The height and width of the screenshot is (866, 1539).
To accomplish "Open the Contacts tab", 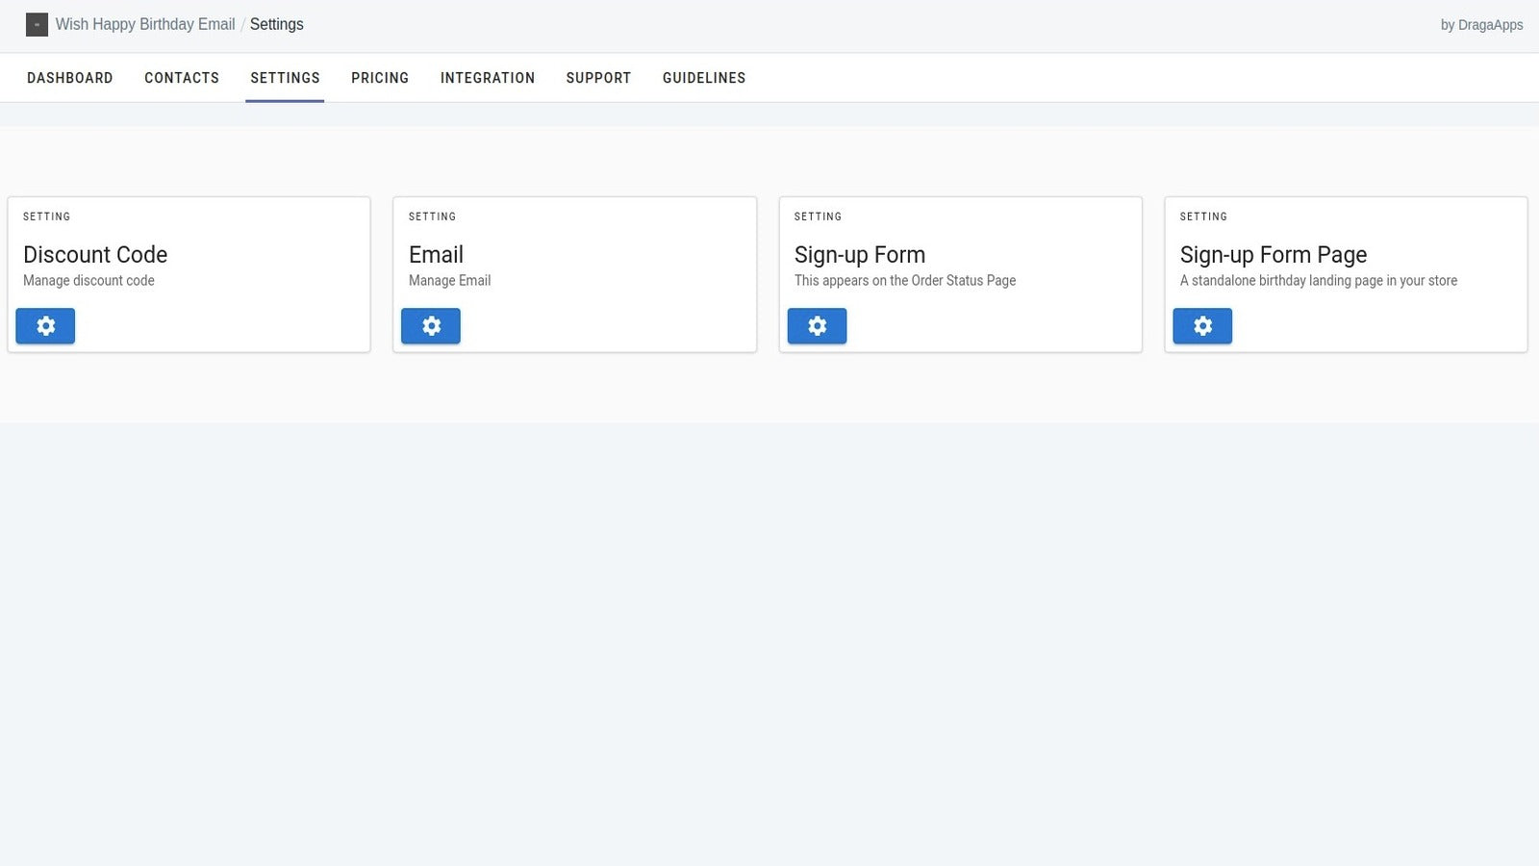I will click(x=182, y=78).
